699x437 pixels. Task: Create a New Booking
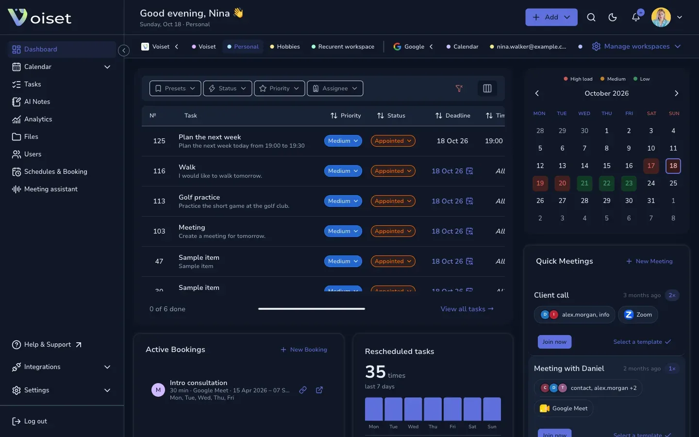(x=304, y=350)
